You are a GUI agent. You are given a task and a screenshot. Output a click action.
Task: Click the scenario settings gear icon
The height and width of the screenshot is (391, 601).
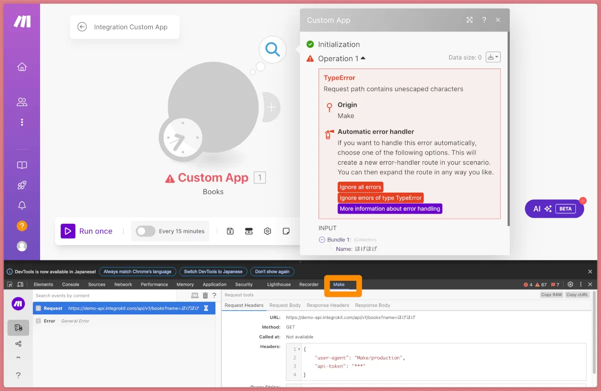(267, 231)
